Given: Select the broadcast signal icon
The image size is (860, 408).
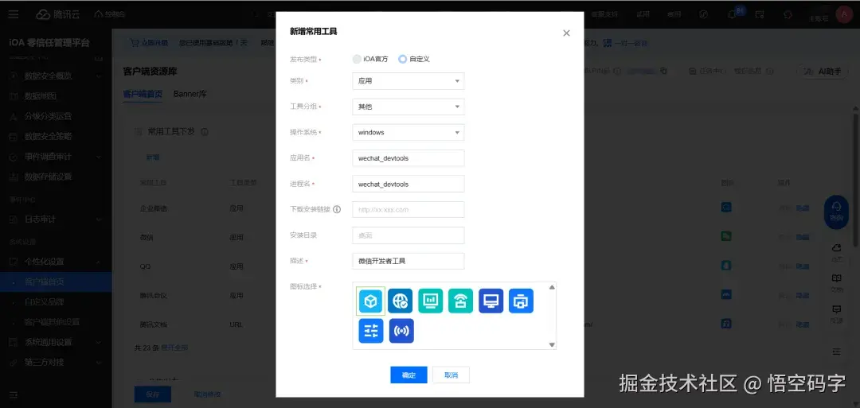Looking at the screenshot, I should [x=401, y=331].
